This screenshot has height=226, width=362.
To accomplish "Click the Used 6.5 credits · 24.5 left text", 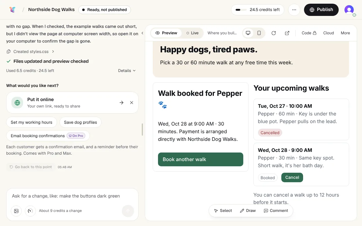I will click(x=30, y=71).
